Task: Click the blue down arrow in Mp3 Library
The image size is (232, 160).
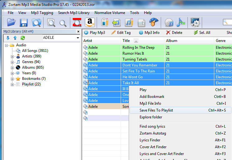Action: (8, 38)
